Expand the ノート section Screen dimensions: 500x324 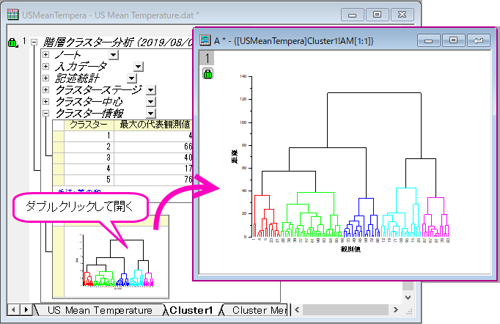pos(46,54)
